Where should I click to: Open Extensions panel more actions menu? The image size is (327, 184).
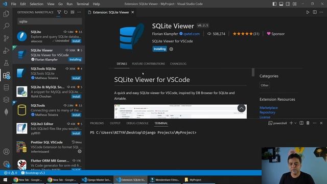79,12
